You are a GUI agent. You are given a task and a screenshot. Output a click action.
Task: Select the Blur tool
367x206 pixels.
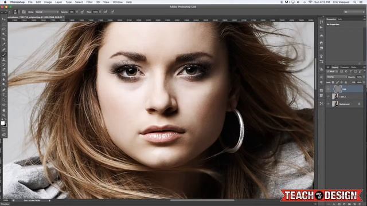(x=4, y=80)
